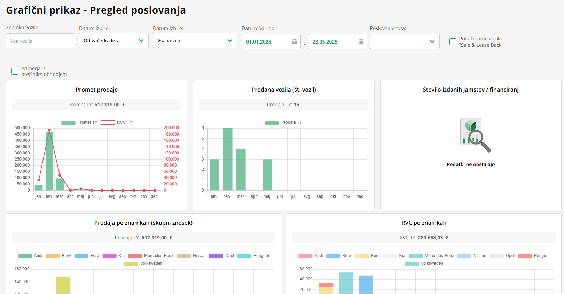Toggle Mercedes-Benz legend in RVC po znamkah chart
This screenshot has width=564, height=294.
coord(431,256)
